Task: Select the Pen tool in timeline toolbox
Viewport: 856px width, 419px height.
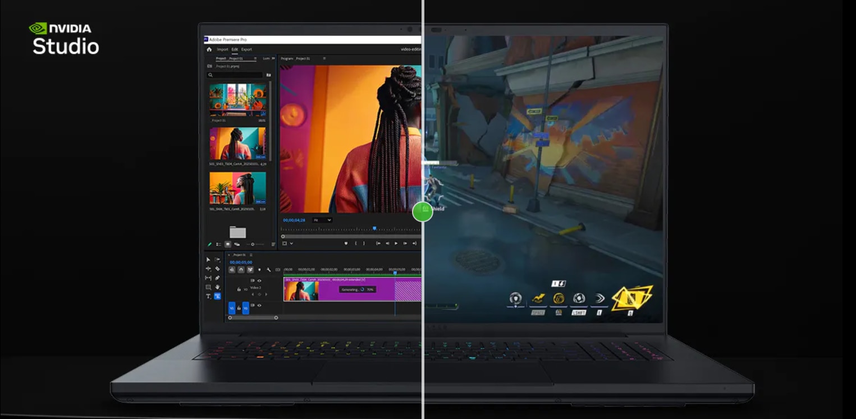Action: (217, 278)
